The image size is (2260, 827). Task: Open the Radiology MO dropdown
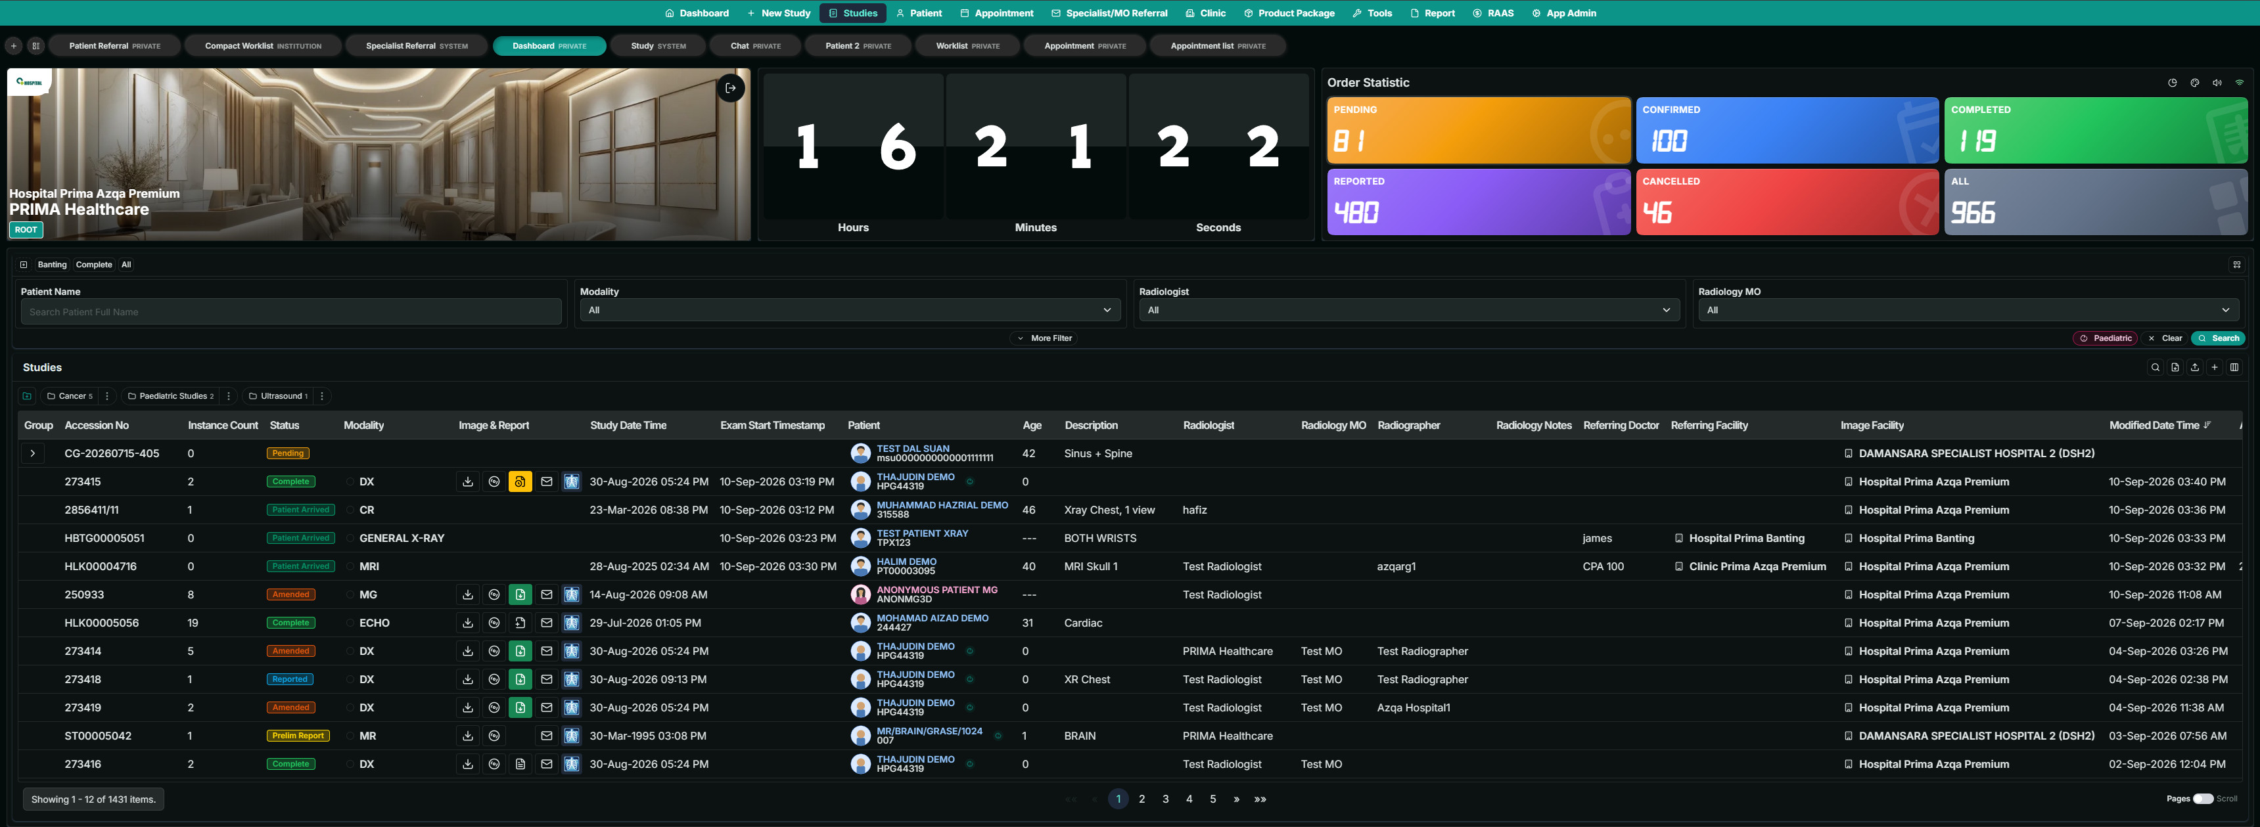pos(1968,309)
